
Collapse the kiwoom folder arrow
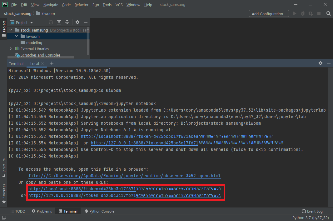pyautogui.click(x=16, y=36)
